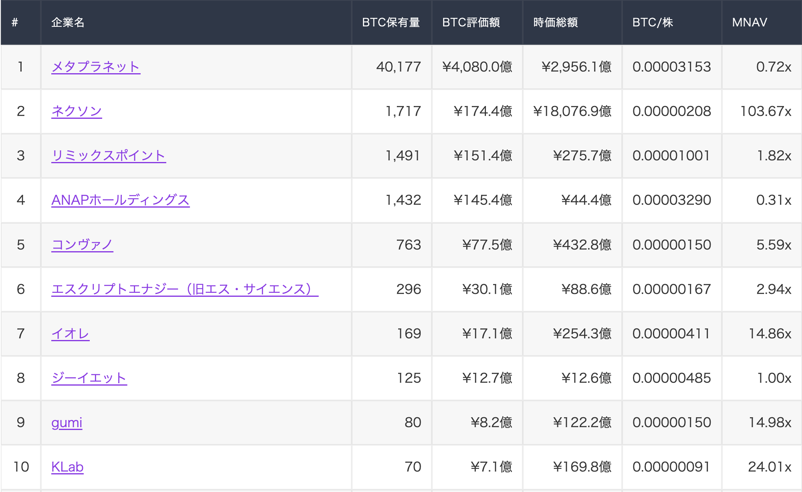802x492 pixels.
Task: Select the 763 BTC holdings cell
Action: (x=392, y=245)
